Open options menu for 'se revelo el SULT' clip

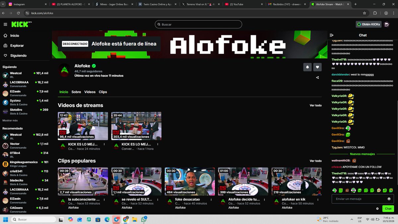click(x=158, y=200)
